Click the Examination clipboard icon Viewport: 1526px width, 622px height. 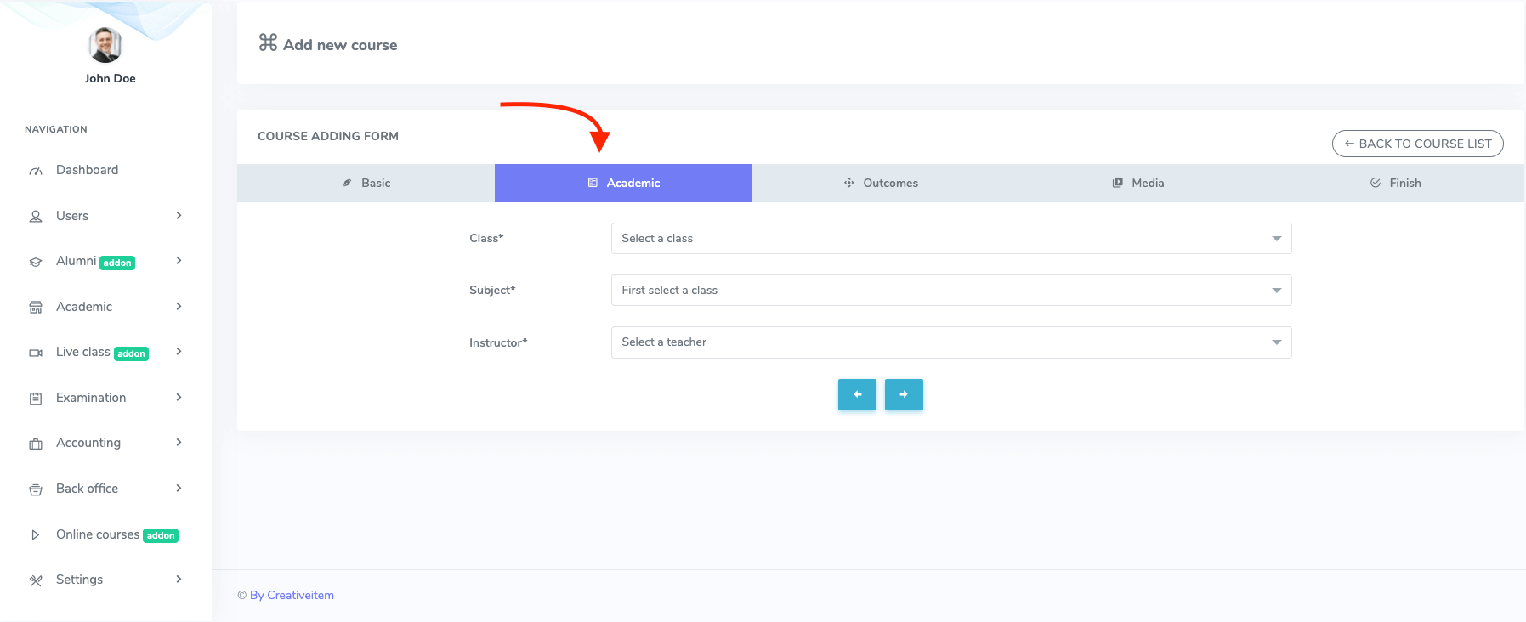click(x=36, y=399)
